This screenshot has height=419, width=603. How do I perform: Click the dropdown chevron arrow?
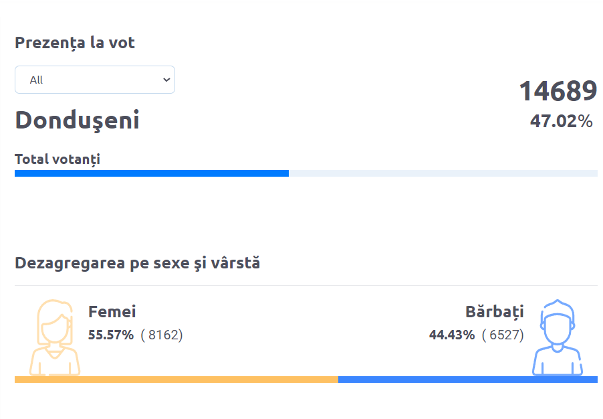coord(166,80)
